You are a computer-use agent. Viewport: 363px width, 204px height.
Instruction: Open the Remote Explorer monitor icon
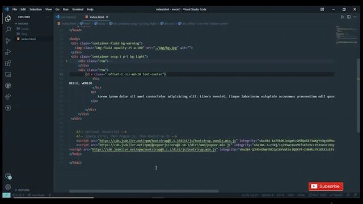(8, 74)
